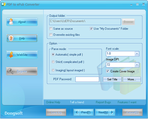Screen dimensions: 148x119
Task: Select Imaging (layout imaged) parse mode
Action: pyautogui.click(x=53, y=70)
